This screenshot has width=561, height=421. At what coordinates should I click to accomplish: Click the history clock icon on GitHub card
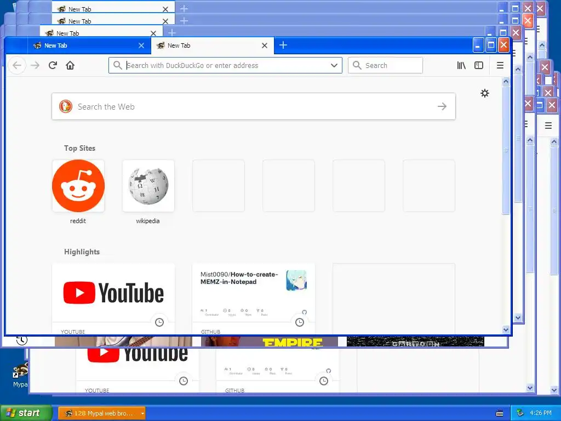pyautogui.click(x=300, y=322)
